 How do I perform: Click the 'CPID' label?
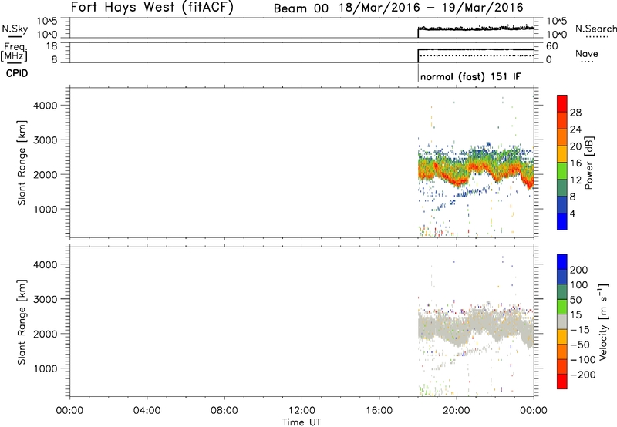(x=17, y=73)
